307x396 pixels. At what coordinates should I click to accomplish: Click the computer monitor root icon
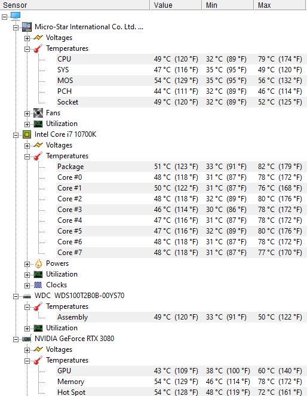(16, 16)
